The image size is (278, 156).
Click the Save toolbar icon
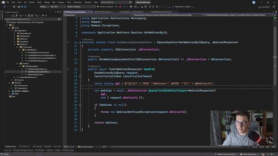point(22,7)
